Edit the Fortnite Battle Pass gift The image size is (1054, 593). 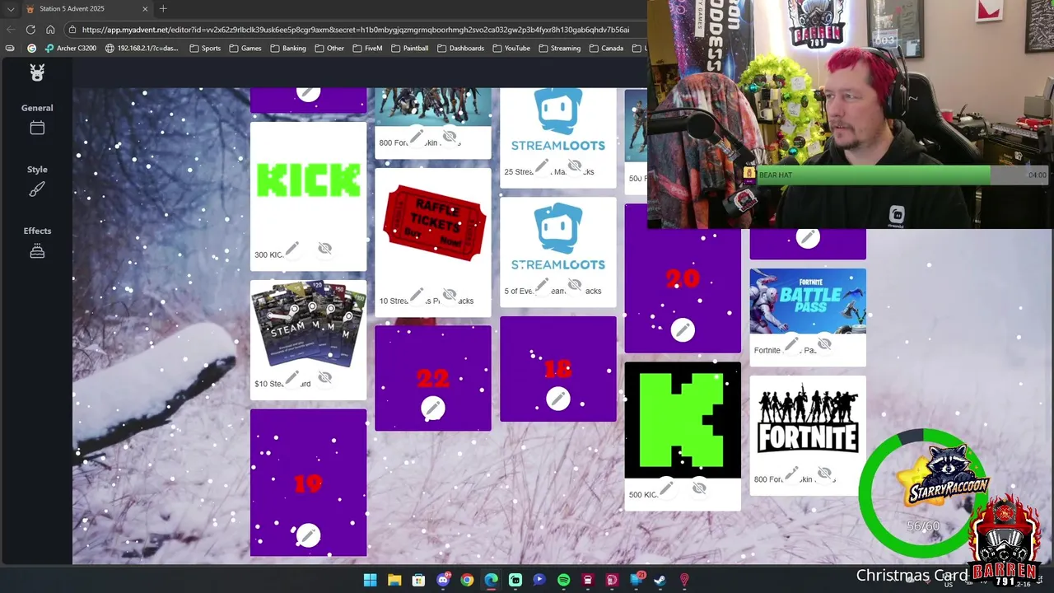(791, 343)
